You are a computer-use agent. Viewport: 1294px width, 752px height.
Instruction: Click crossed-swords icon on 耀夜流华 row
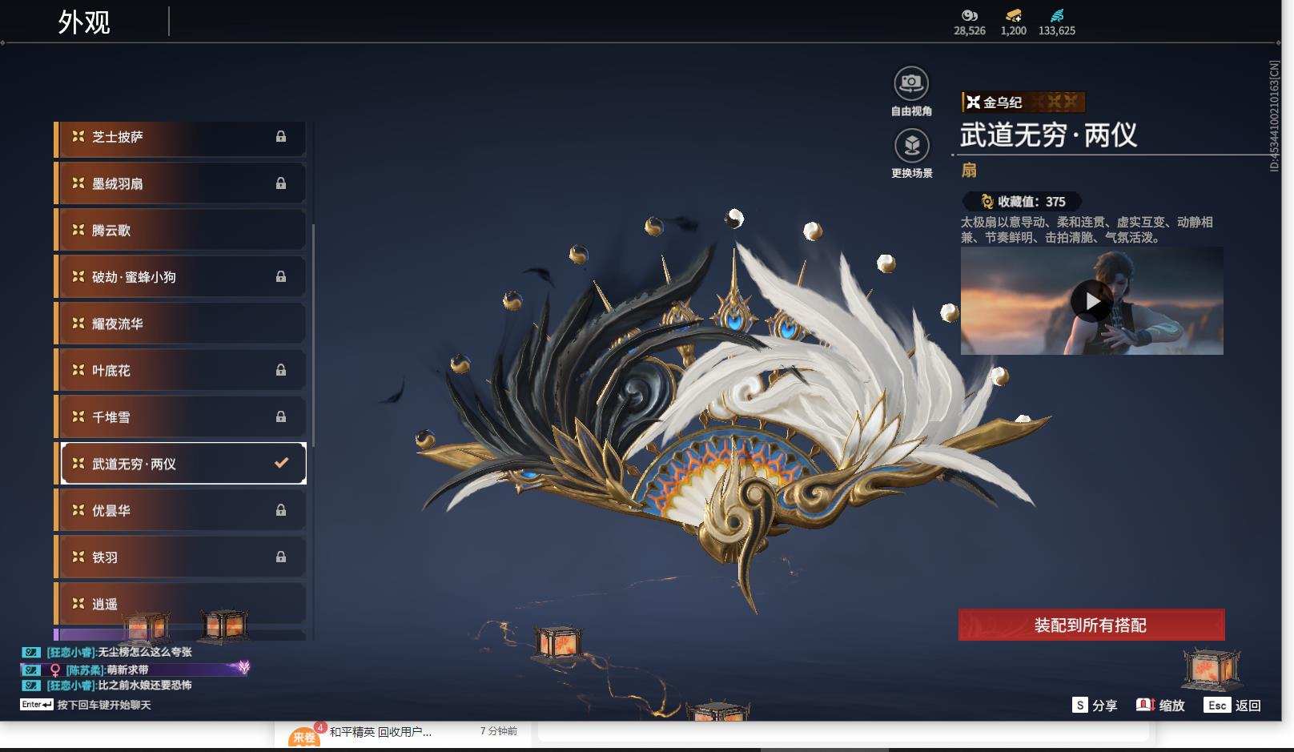(x=78, y=324)
